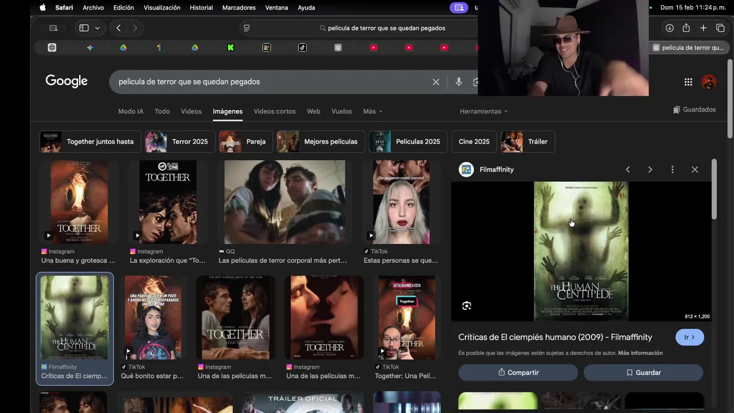Open the green Kick pinned tab
Screen dimensions: 734x413
tap(231, 48)
